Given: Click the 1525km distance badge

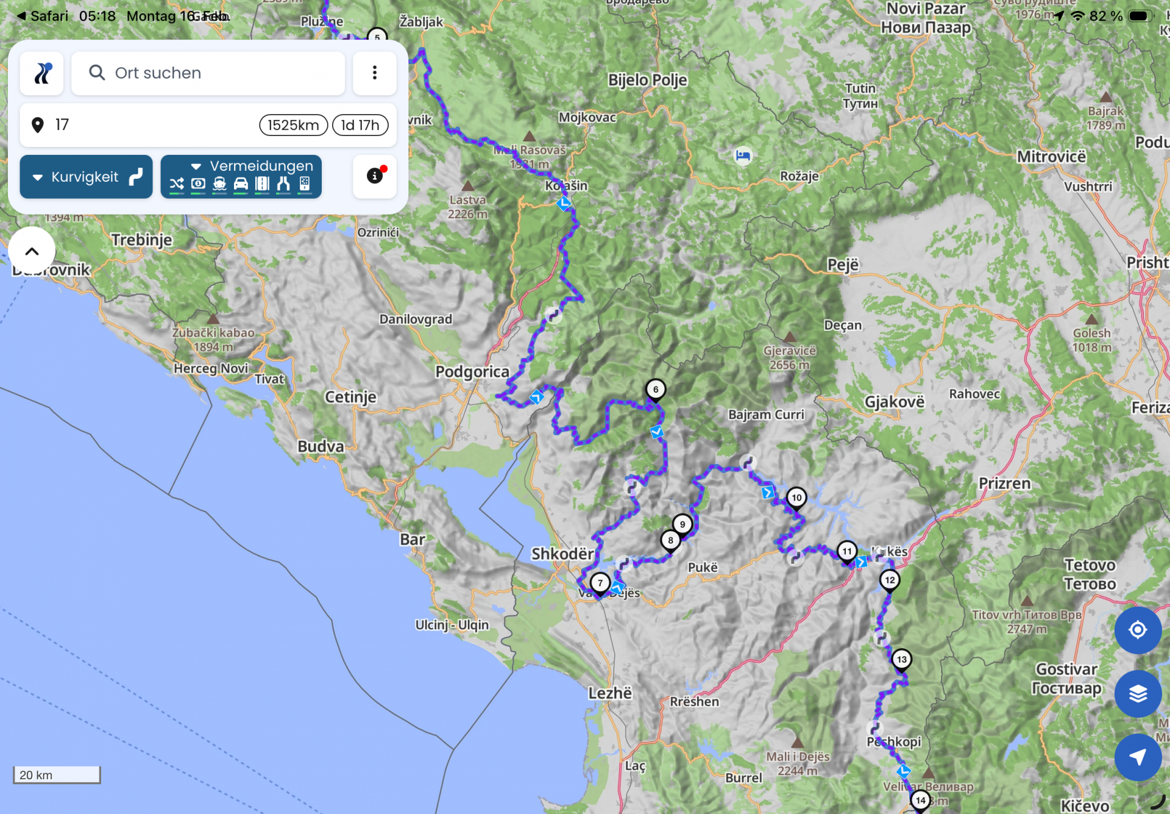Looking at the screenshot, I should click(x=293, y=125).
